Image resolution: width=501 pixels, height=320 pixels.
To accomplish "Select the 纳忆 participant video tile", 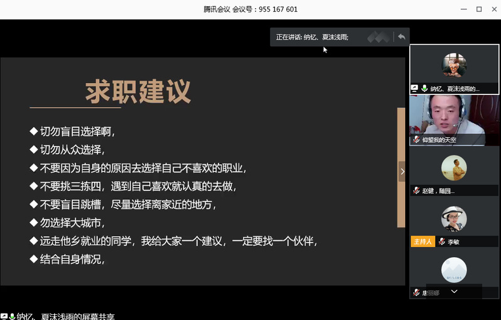I will pyautogui.click(x=454, y=65).
